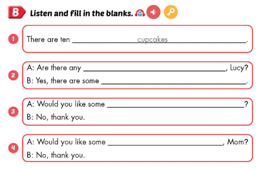Select the number 3 question badge
This screenshot has width=256, height=169.
click(x=13, y=112)
